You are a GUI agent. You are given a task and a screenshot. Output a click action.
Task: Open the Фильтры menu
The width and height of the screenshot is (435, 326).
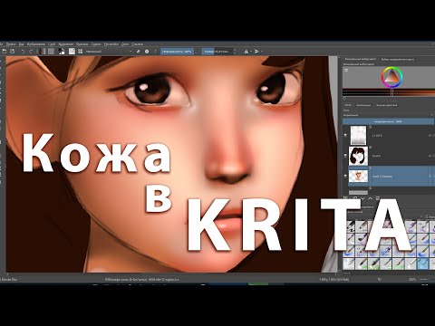click(82, 44)
